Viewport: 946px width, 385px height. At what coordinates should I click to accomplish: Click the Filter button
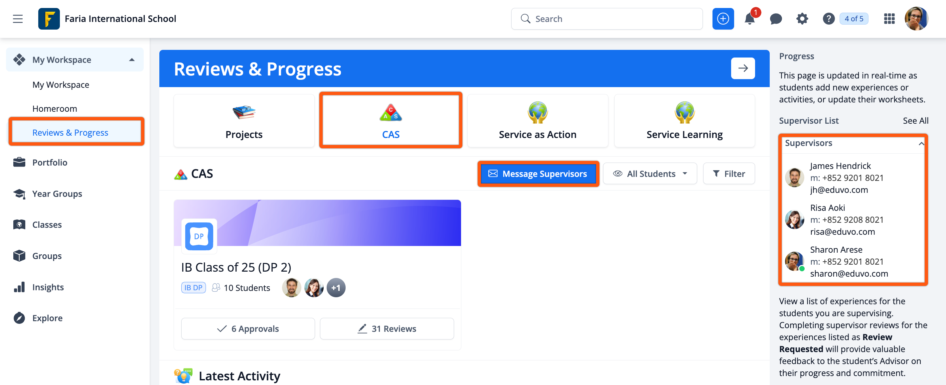click(728, 174)
